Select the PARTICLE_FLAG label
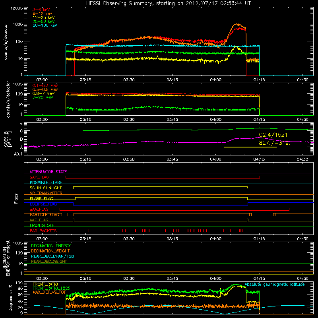The width and height of the screenshot is (318, 318). click(45, 215)
